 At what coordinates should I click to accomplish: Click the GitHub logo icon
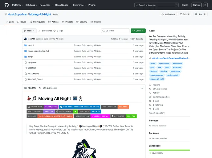[6, 5]
